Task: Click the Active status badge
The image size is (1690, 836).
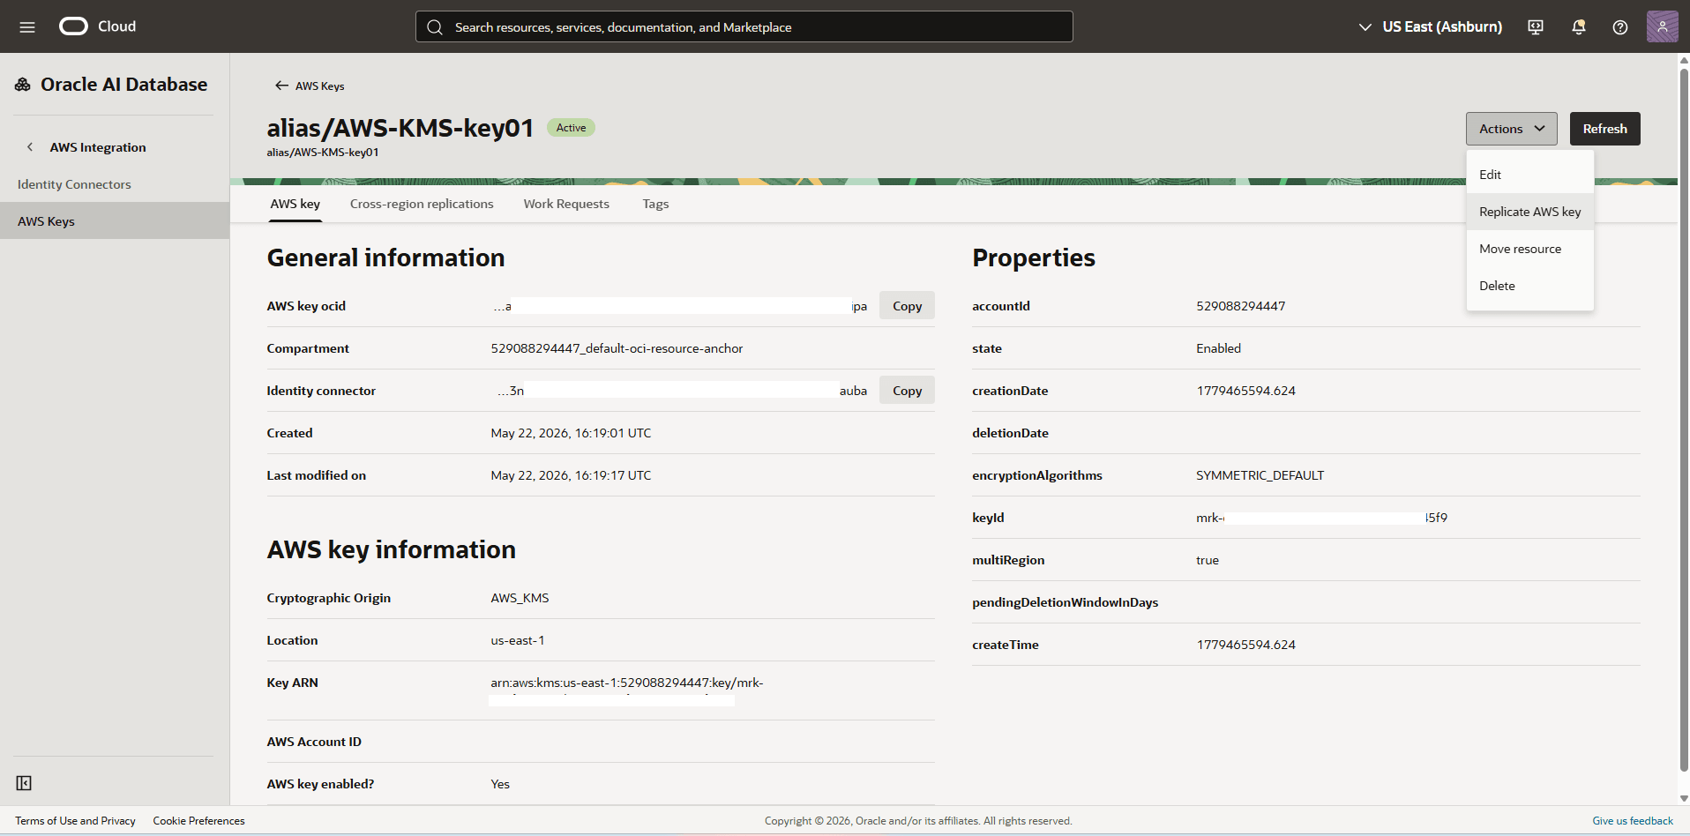Action: [571, 128]
